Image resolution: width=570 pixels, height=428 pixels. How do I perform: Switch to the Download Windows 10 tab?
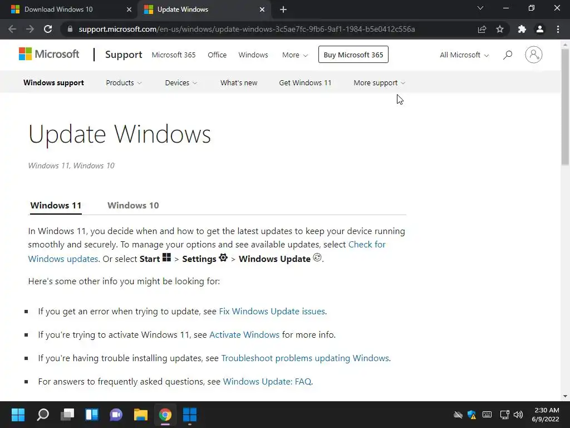pyautogui.click(x=68, y=9)
